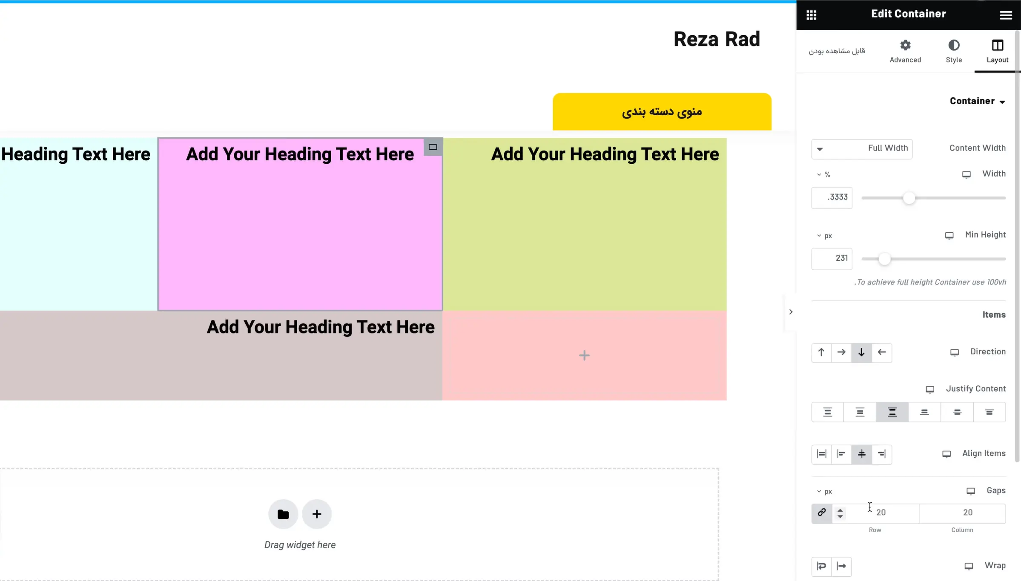
Task: Select center option under Align Items
Action: click(861, 454)
